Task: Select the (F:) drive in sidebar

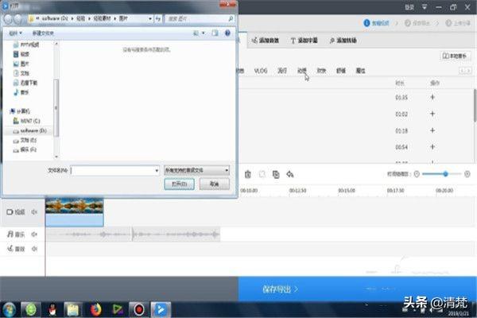Action: (x=25, y=149)
